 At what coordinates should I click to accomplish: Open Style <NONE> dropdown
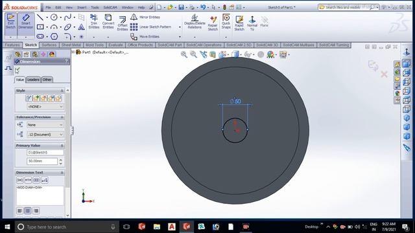coord(45,107)
